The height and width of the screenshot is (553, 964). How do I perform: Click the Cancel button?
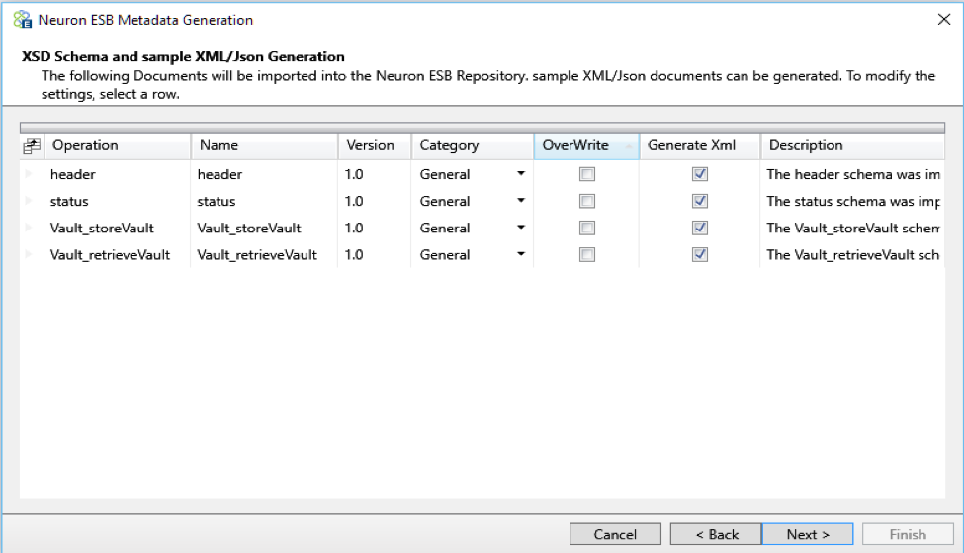(x=615, y=534)
